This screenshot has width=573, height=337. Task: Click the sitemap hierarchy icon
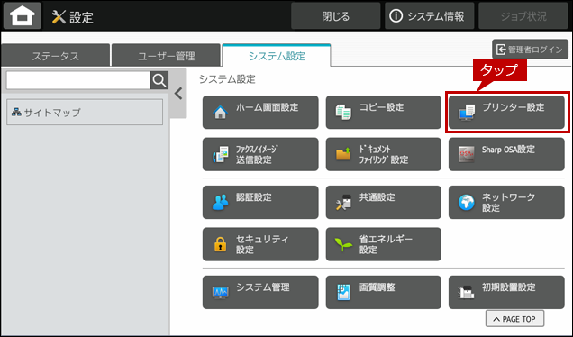(x=16, y=112)
